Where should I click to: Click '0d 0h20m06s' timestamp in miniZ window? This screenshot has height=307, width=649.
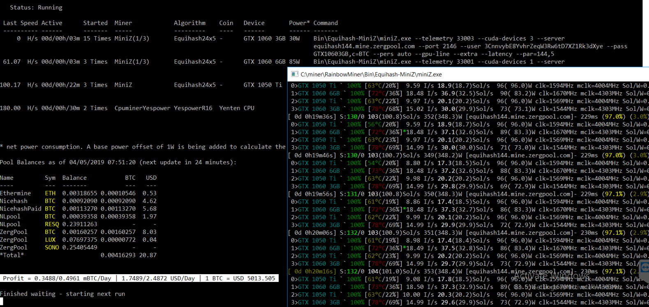(315, 233)
